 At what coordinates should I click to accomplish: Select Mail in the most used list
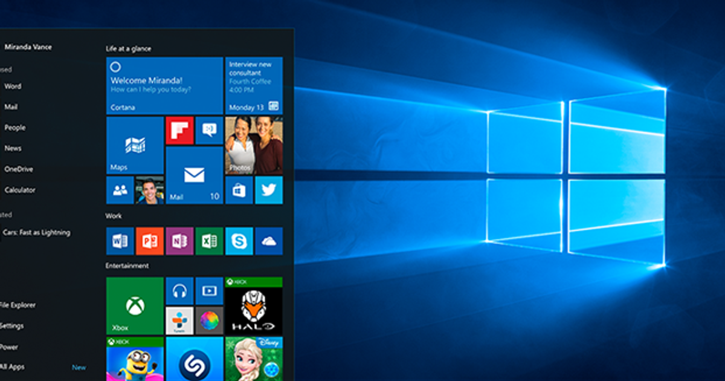coord(11,107)
